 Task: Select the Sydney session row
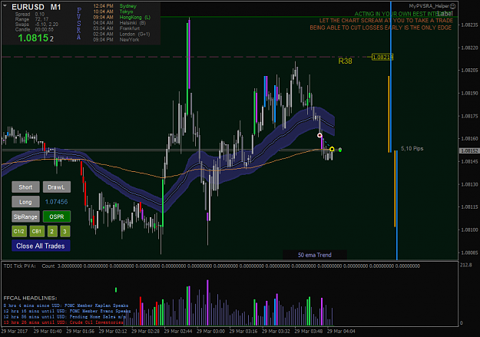point(114,6)
